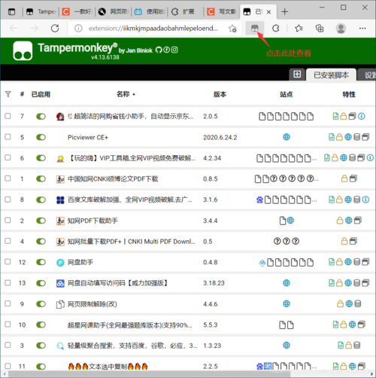This screenshot has height=378, width=376.
Task: Click Baidu paw site icon in 百度文库破解加强 row
Action: [259, 200]
